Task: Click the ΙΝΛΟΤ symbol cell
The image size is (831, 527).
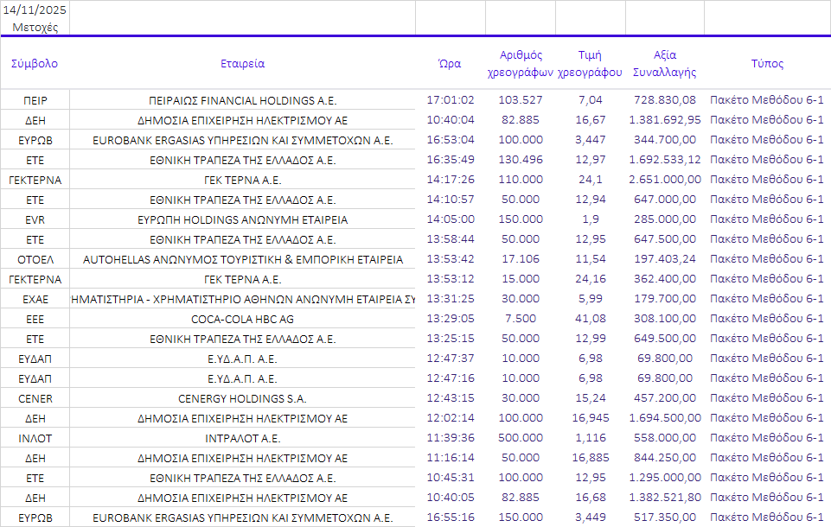Action: click(35, 438)
